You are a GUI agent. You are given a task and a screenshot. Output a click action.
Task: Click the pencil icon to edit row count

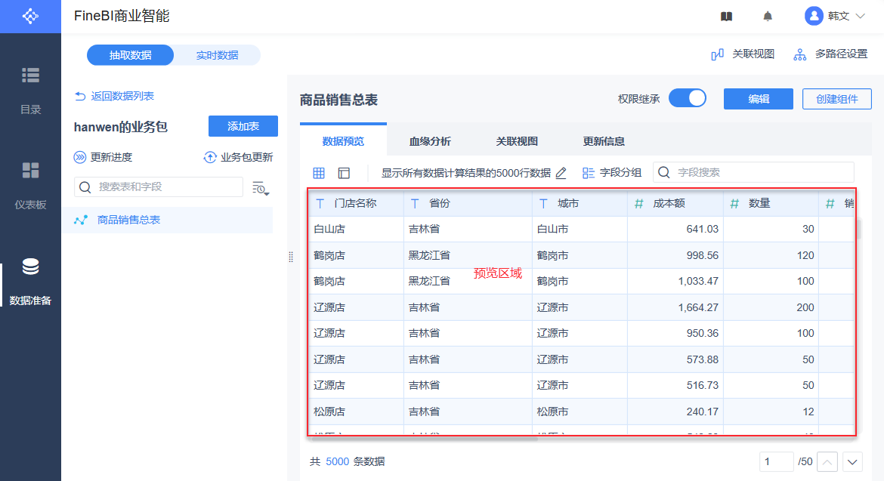561,173
